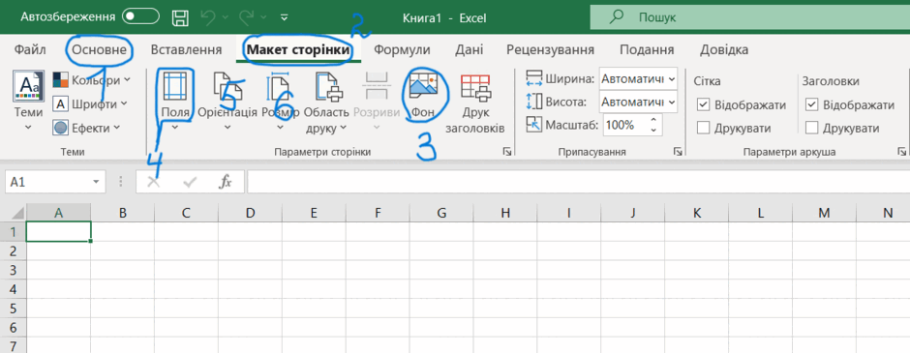Select row 1 header
The width and height of the screenshot is (910, 353).
coord(14,231)
